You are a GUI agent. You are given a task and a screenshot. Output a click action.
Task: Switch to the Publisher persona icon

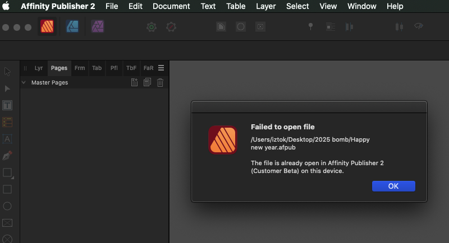pos(47,26)
